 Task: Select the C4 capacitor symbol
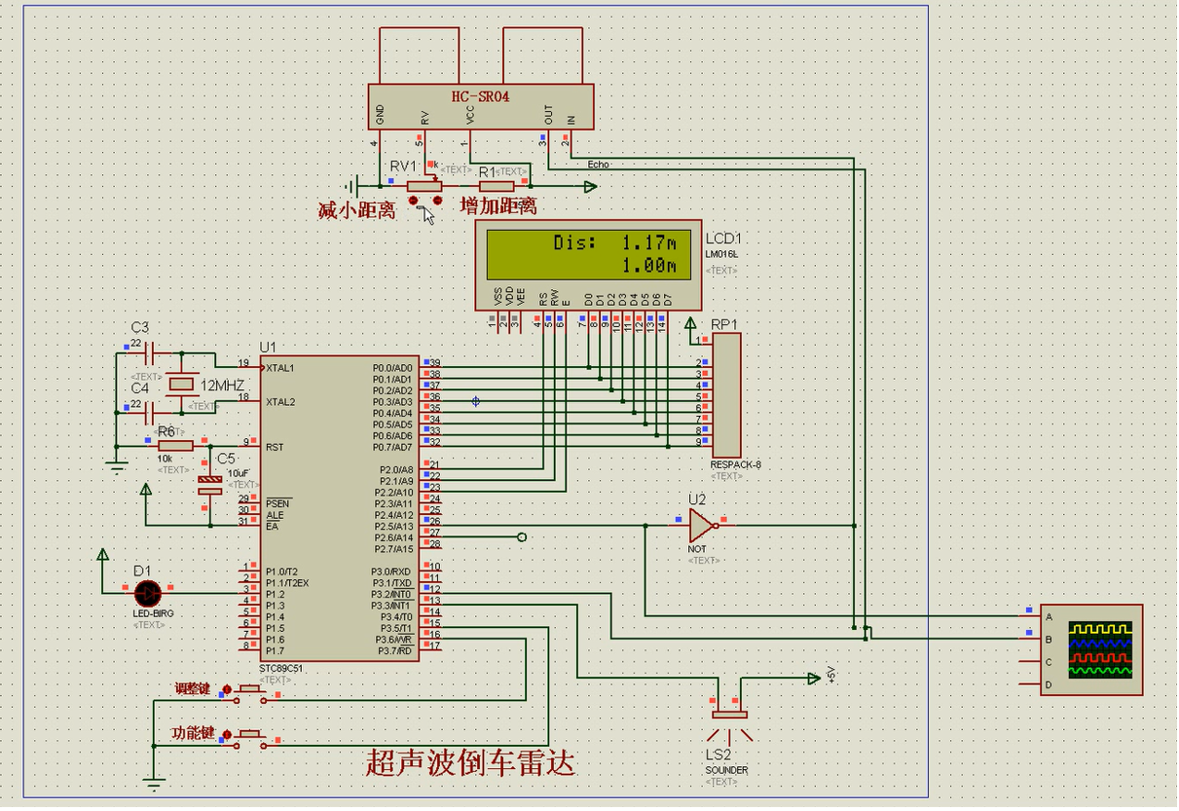click(x=148, y=413)
